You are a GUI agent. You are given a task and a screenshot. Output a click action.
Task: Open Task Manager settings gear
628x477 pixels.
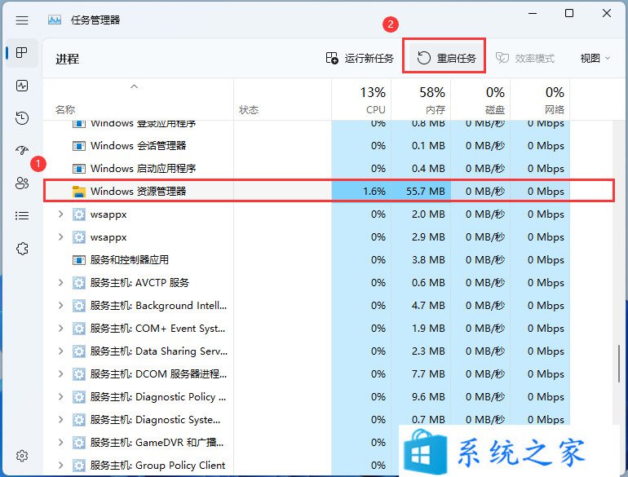click(x=22, y=456)
